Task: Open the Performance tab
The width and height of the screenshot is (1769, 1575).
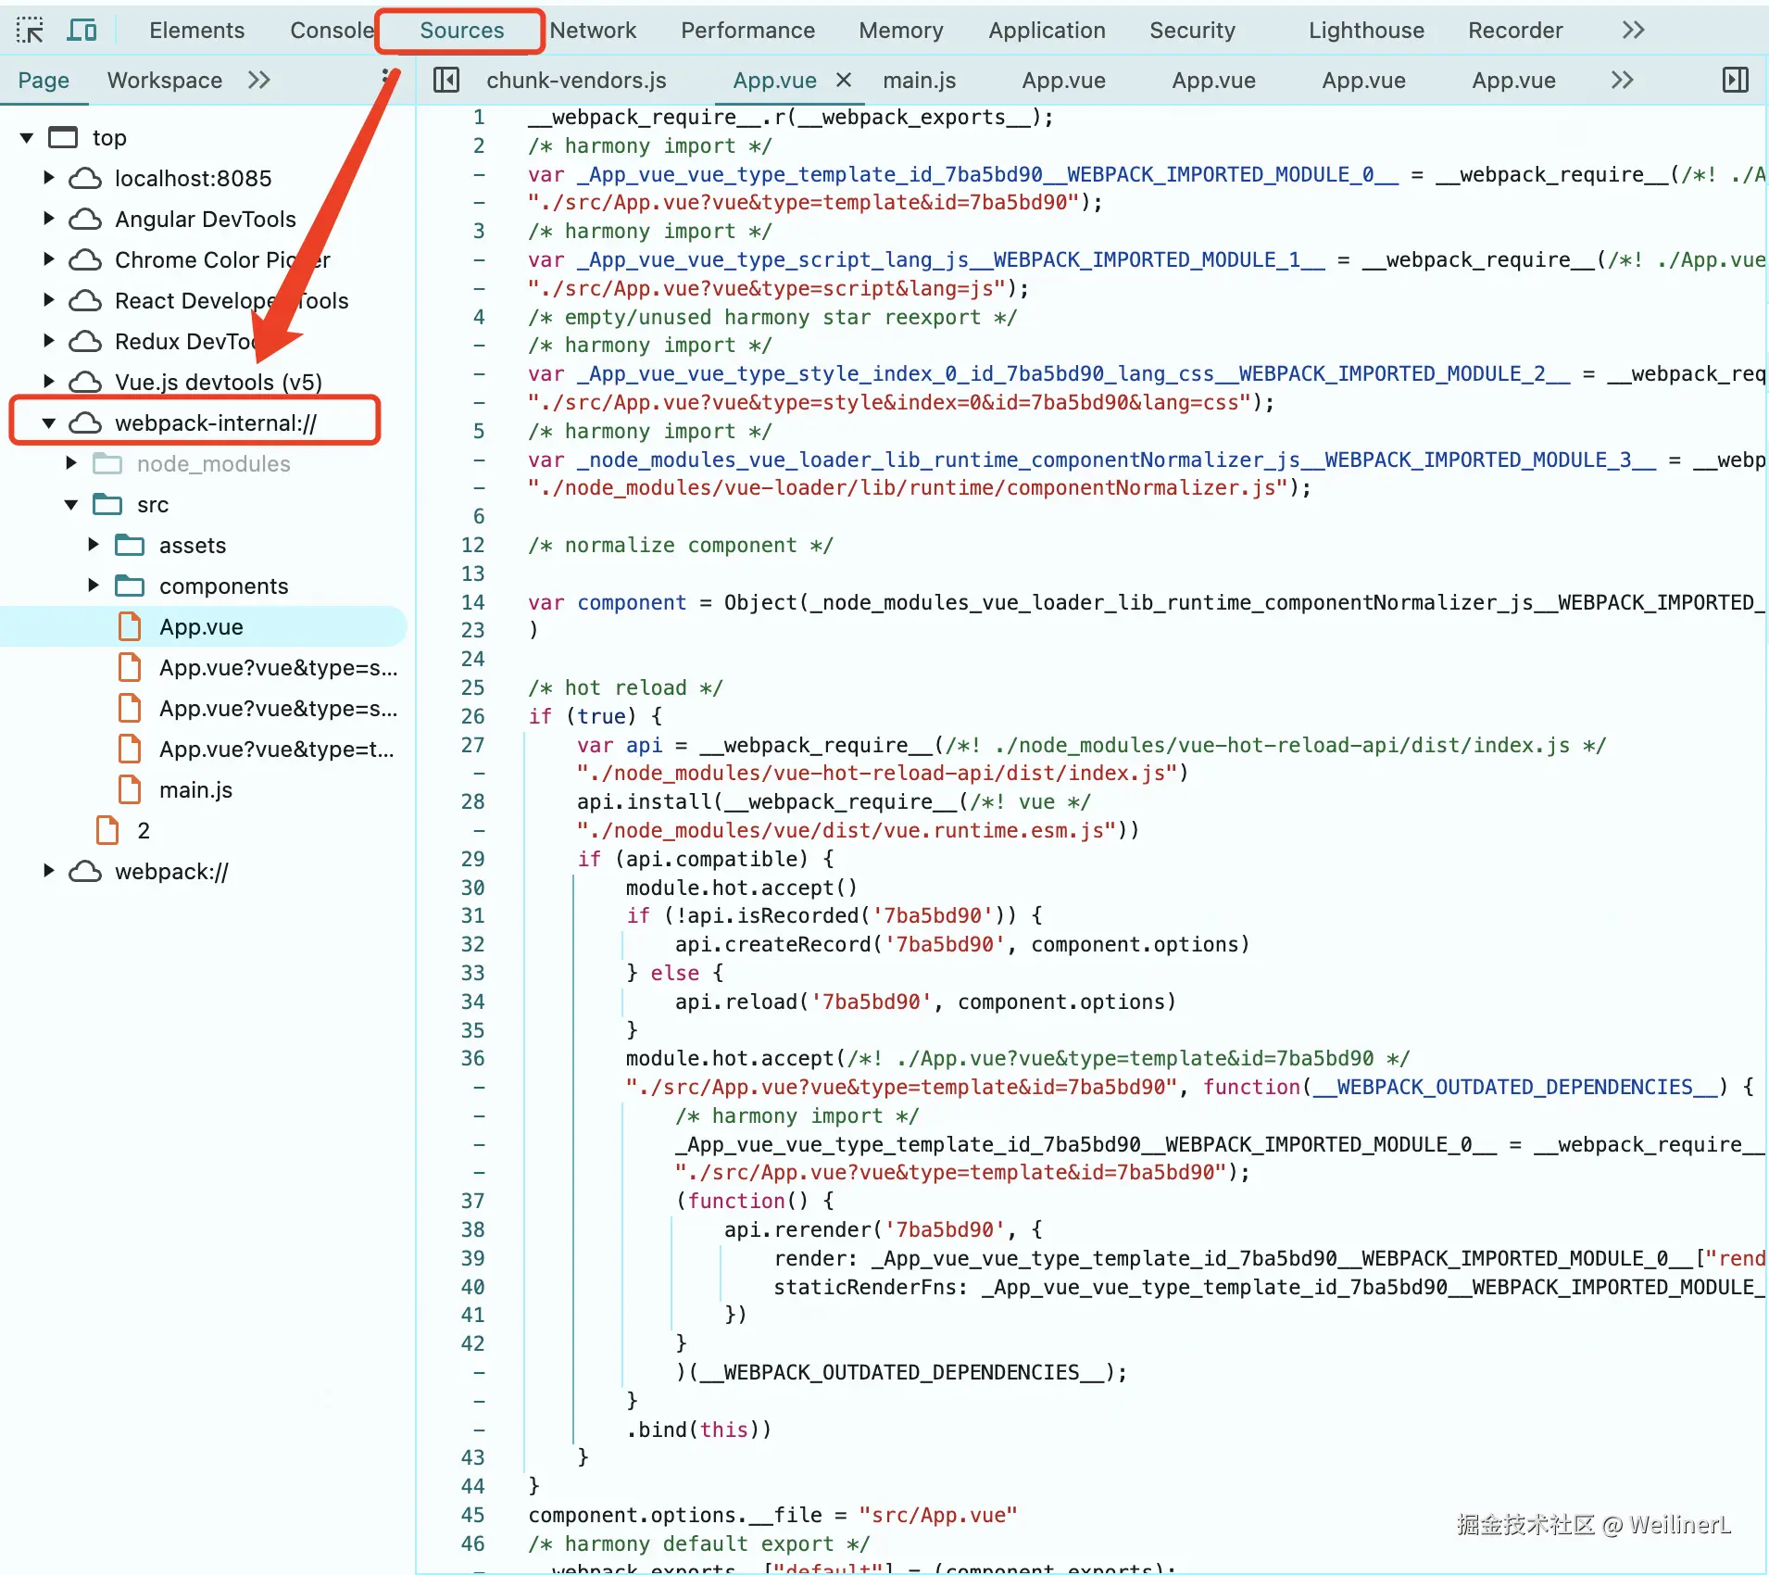Action: click(747, 31)
